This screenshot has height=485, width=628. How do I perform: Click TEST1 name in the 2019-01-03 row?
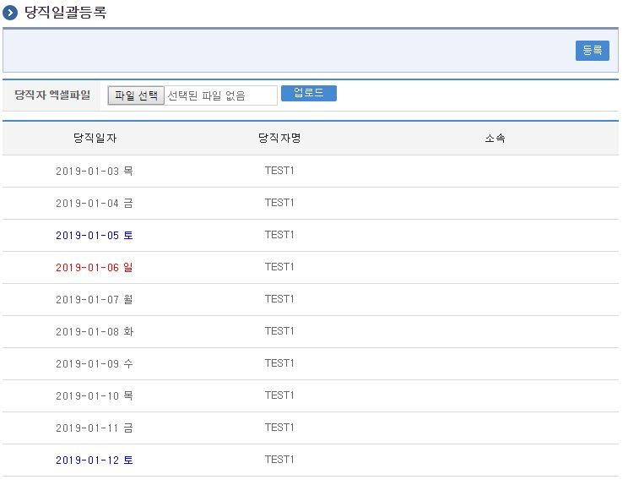(x=279, y=171)
